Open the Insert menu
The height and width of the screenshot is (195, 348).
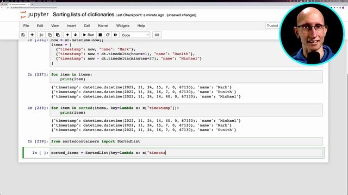tap(71, 25)
